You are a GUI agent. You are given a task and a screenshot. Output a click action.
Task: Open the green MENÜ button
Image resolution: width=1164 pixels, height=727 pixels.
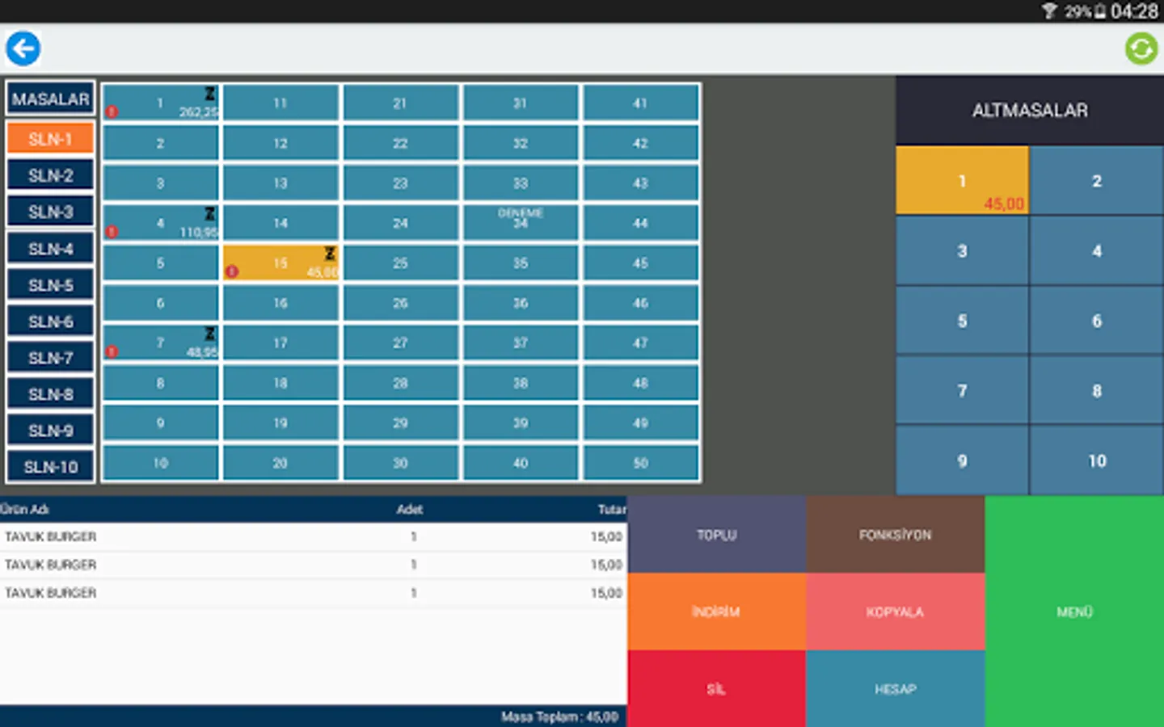click(x=1074, y=611)
